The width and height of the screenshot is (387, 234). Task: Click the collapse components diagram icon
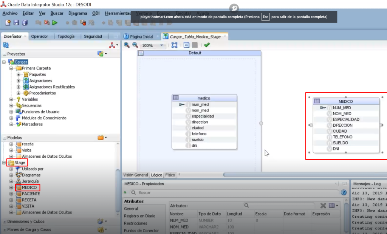(186, 45)
